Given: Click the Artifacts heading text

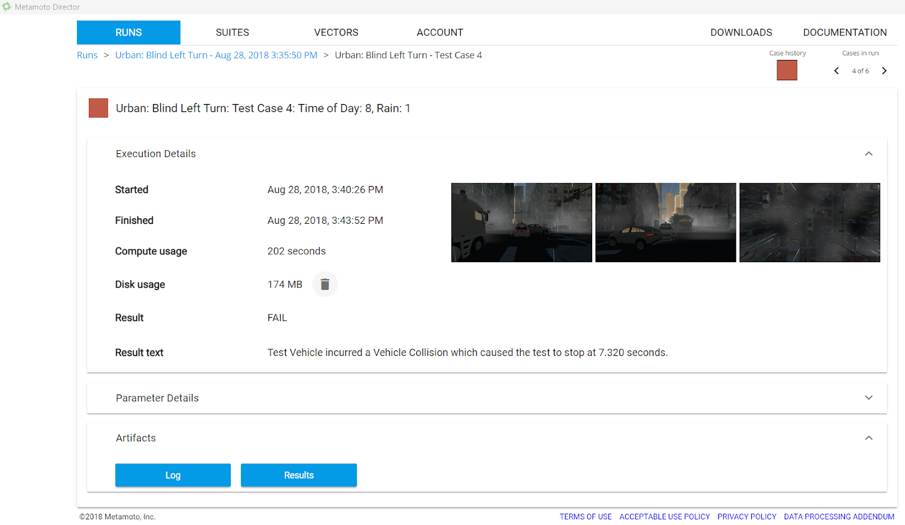Looking at the screenshot, I should (x=136, y=438).
